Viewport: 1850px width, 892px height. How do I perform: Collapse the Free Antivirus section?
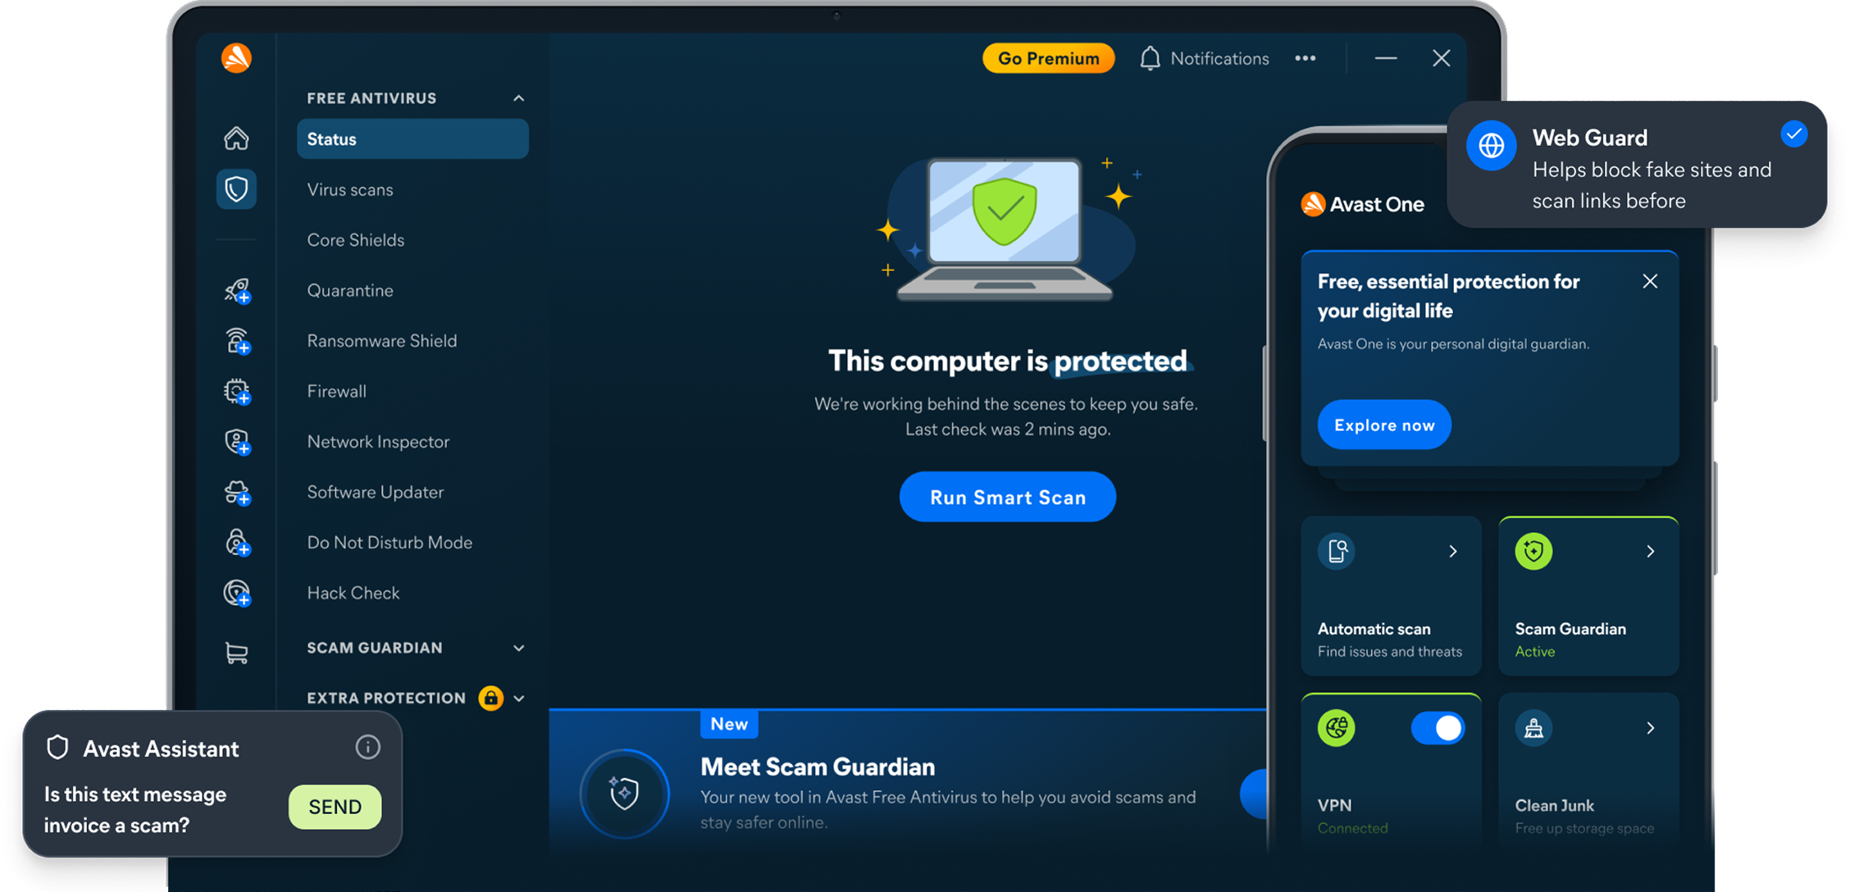tap(518, 98)
